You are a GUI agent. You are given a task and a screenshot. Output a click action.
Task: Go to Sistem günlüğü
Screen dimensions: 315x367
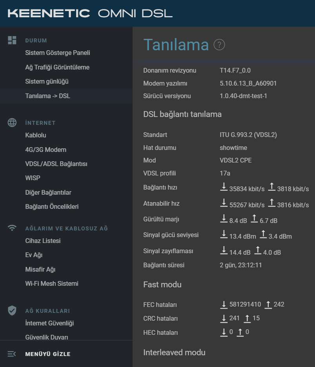click(x=47, y=82)
